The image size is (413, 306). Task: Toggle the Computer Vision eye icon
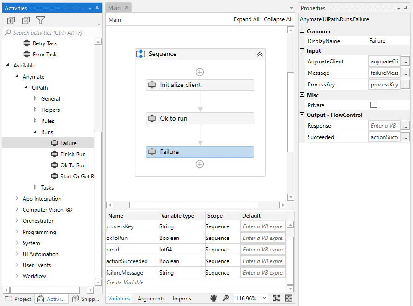coord(69,210)
